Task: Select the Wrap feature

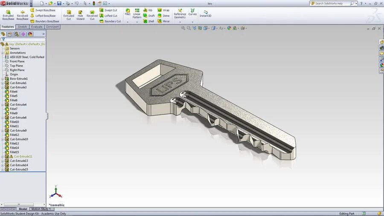Action: coord(163,10)
